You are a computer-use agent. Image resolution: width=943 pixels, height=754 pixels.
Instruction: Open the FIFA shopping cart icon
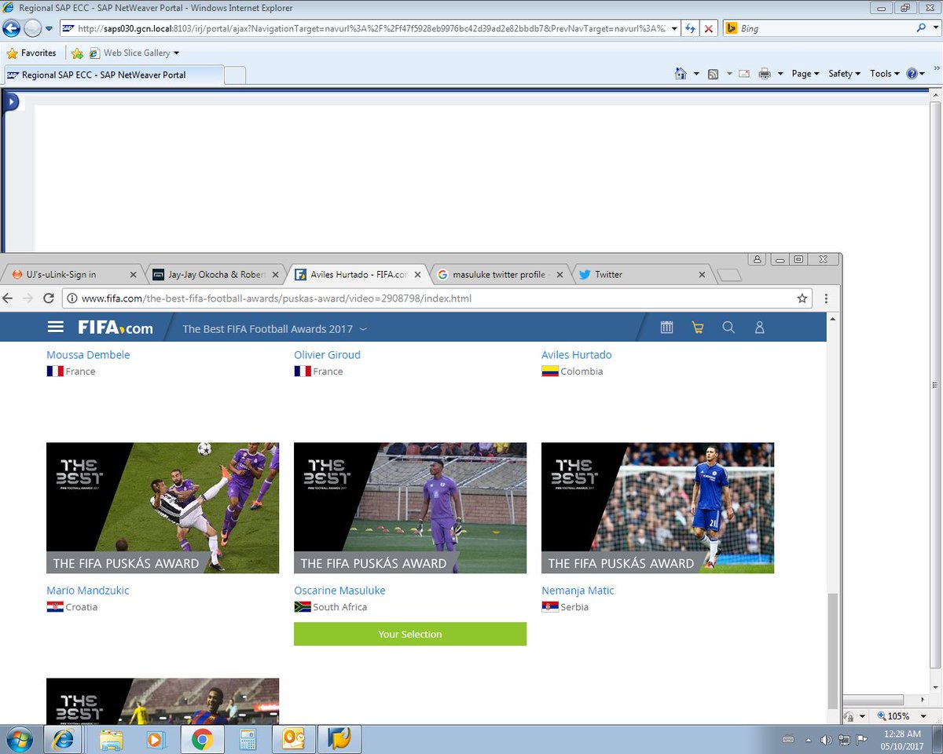pyautogui.click(x=697, y=328)
